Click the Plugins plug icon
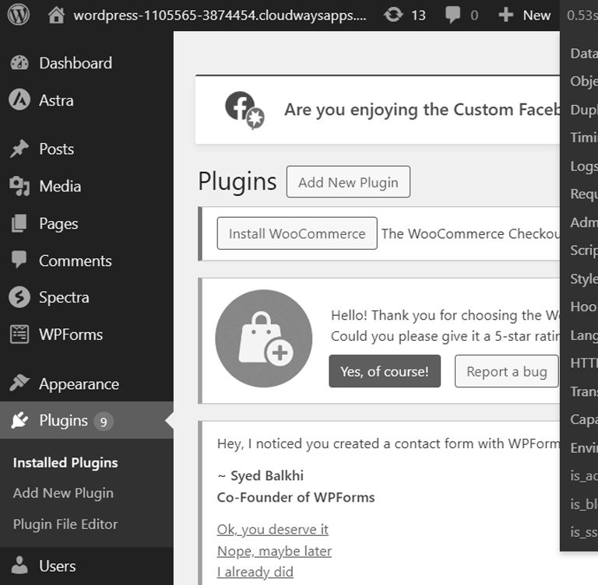 [19, 420]
